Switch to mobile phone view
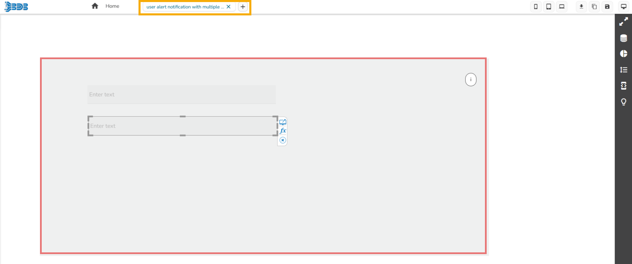This screenshot has width=632, height=264. pyautogui.click(x=536, y=7)
